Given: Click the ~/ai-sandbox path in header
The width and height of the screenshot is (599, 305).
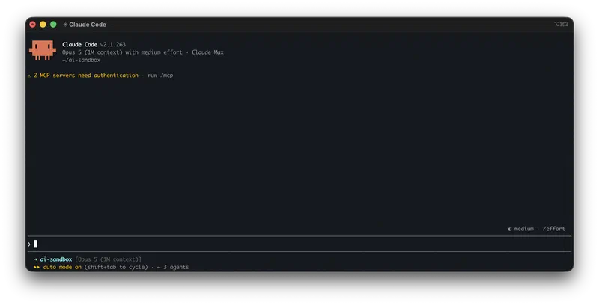Looking at the screenshot, I should tap(82, 60).
